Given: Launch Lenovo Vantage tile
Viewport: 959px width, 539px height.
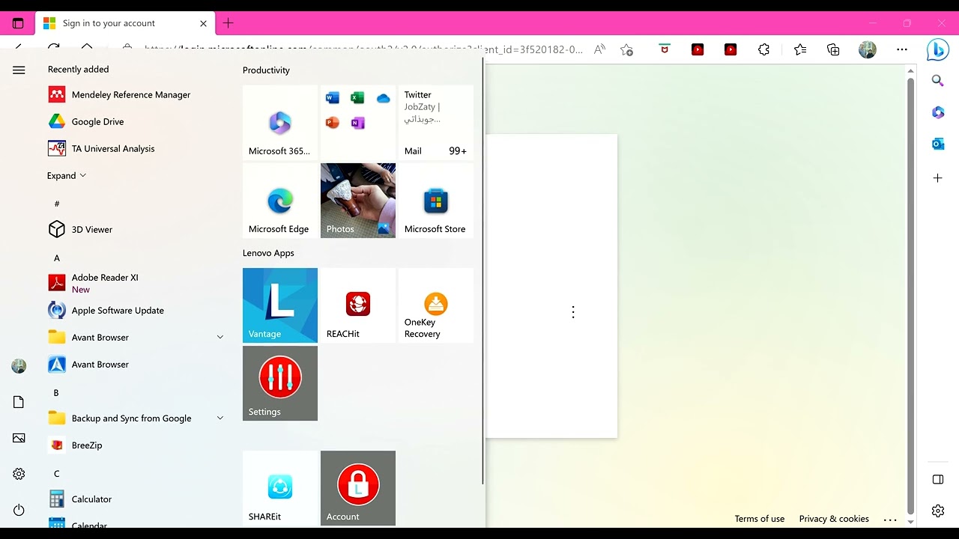Looking at the screenshot, I should point(280,305).
